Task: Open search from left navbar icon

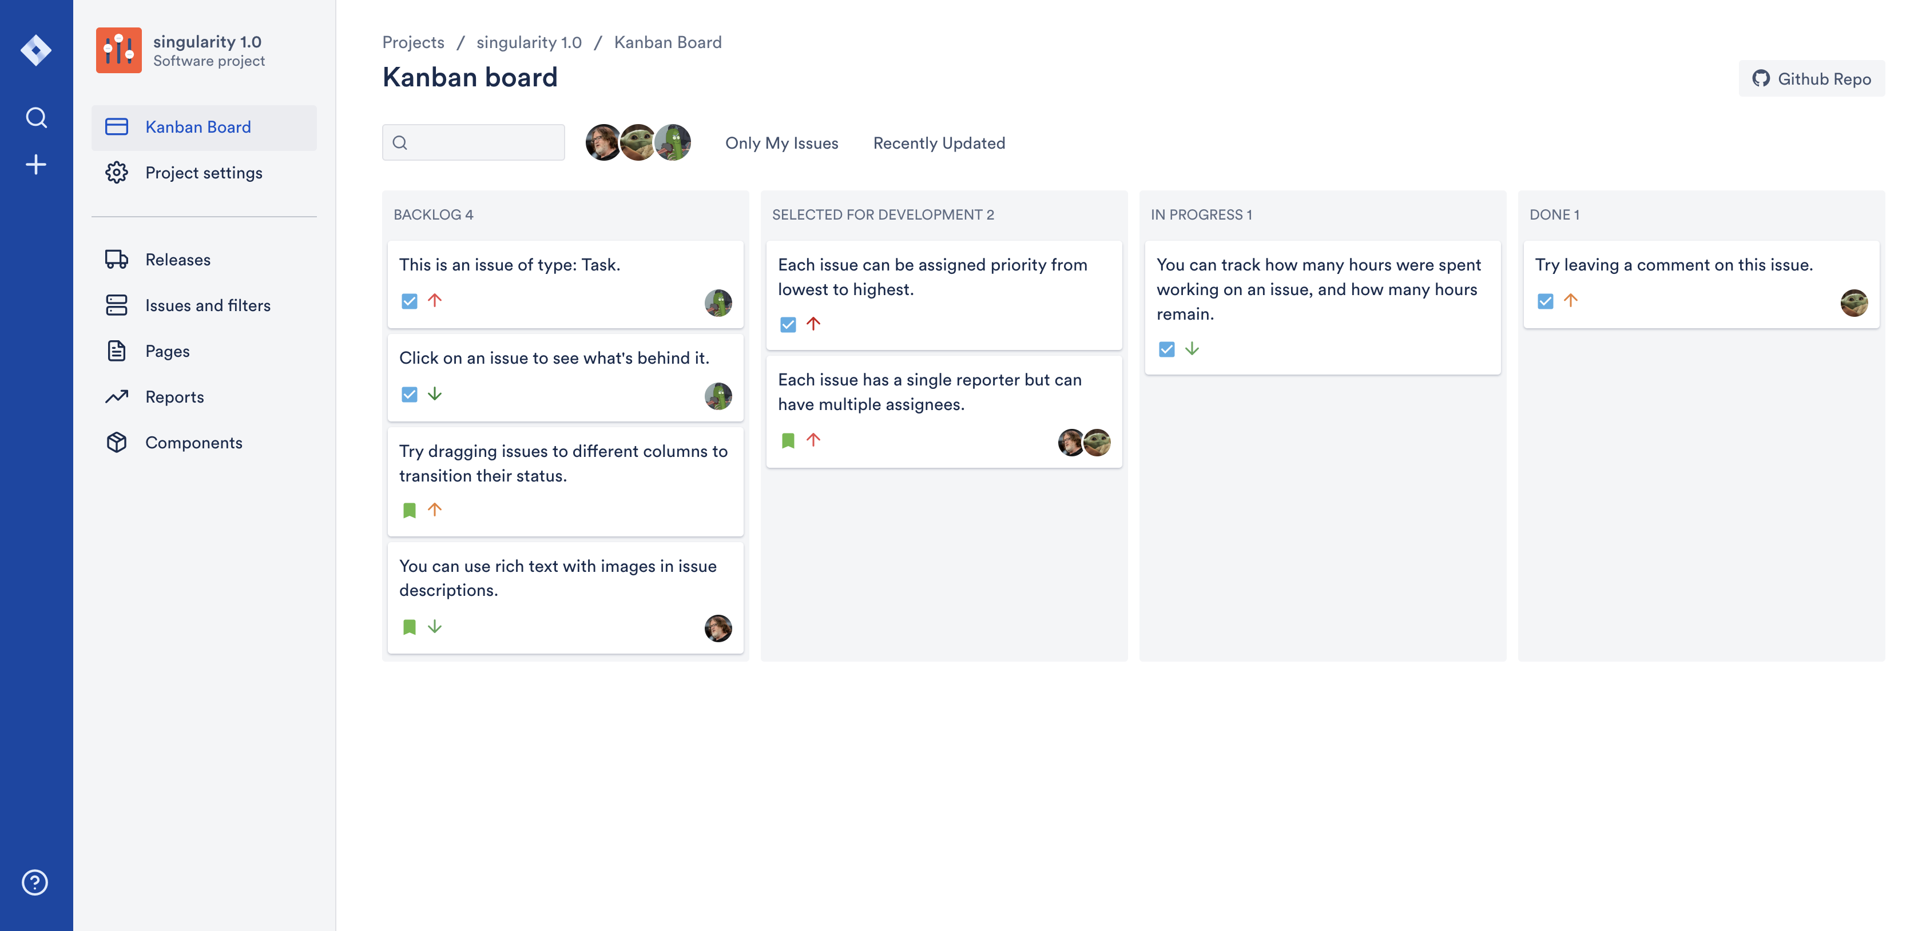Action: point(36,117)
